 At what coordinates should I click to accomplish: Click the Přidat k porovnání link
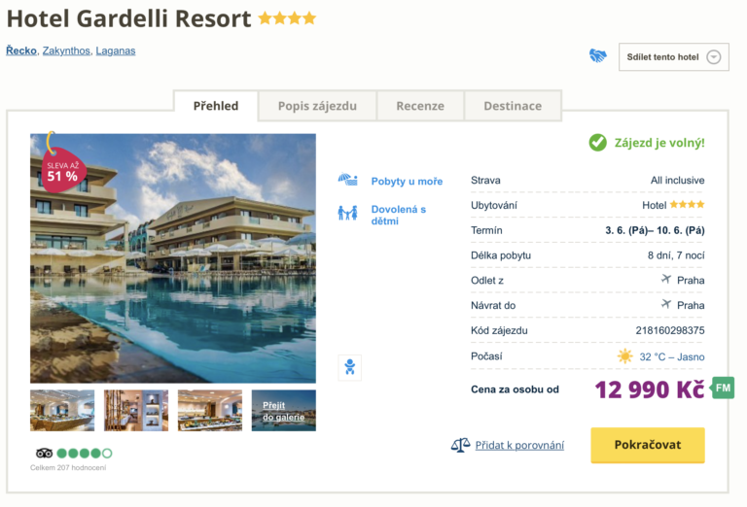pyautogui.click(x=519, y=445)
